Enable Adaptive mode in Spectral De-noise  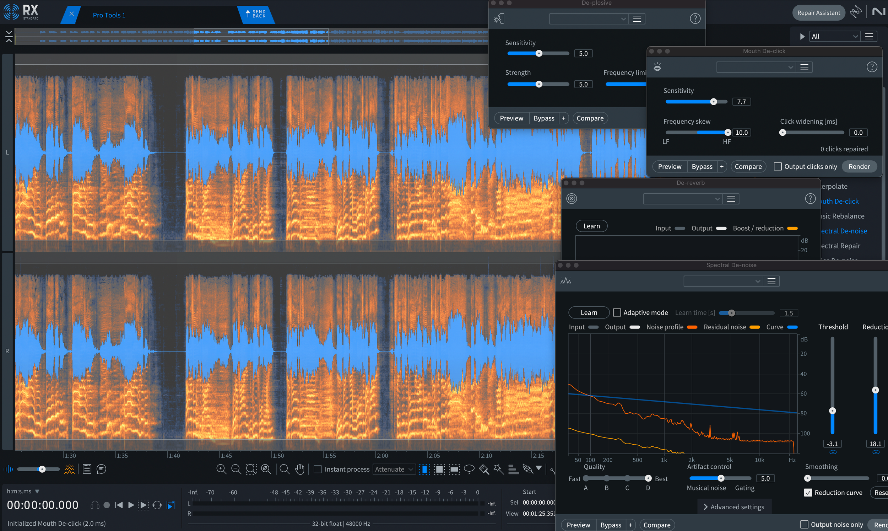pos(617,312)
